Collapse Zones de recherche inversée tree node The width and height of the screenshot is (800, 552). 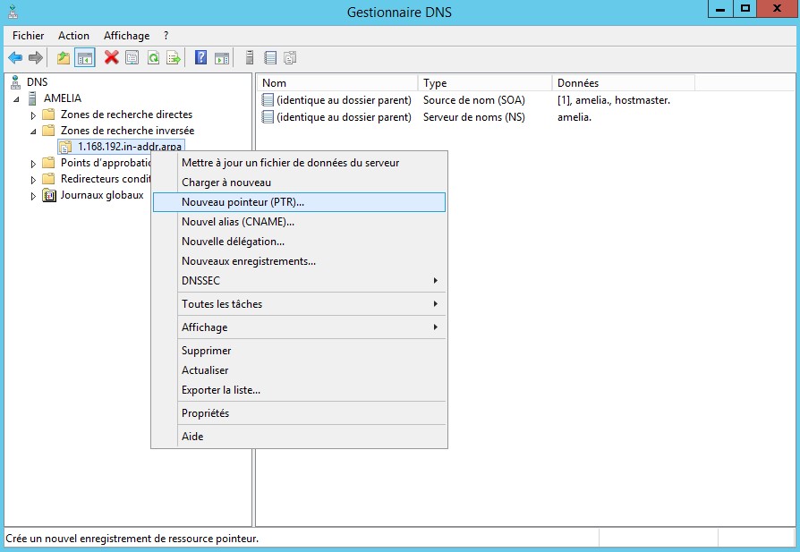[34, 131]
